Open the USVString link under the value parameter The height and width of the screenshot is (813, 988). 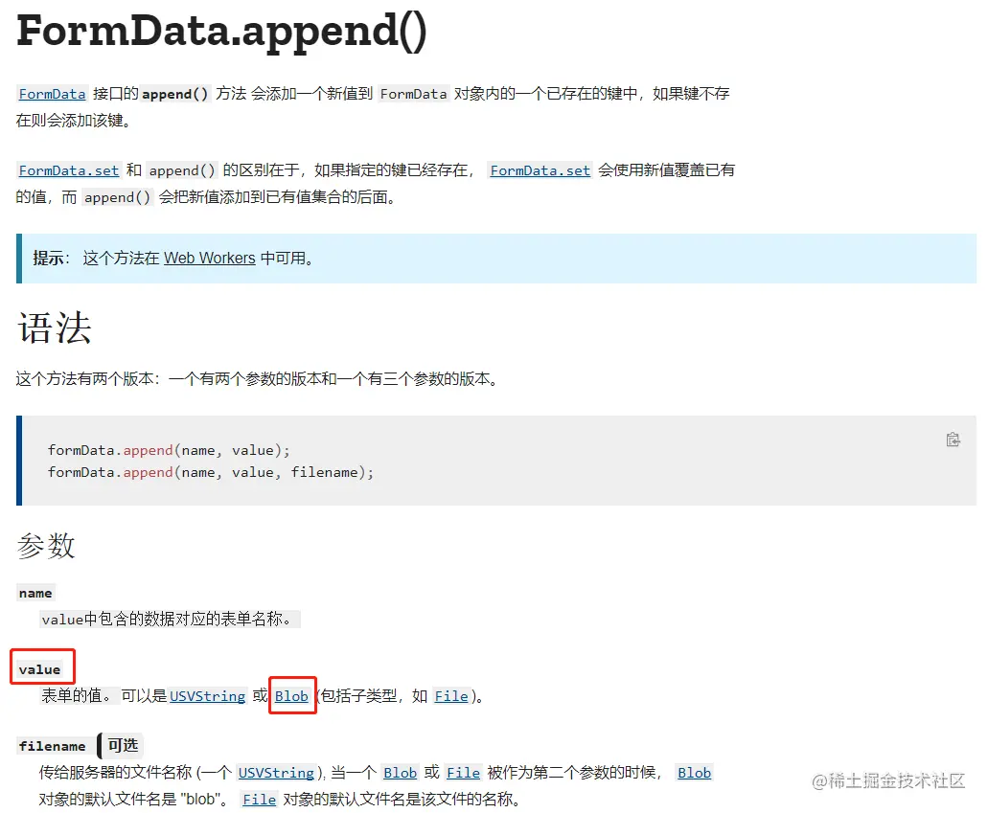[207, 696]
